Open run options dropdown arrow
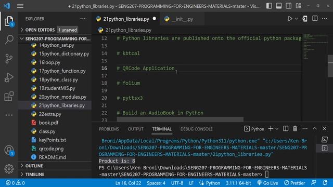Image resolution: width=333 pixels, height=187 pixels. pyautogui.click(x=296, y=19)
